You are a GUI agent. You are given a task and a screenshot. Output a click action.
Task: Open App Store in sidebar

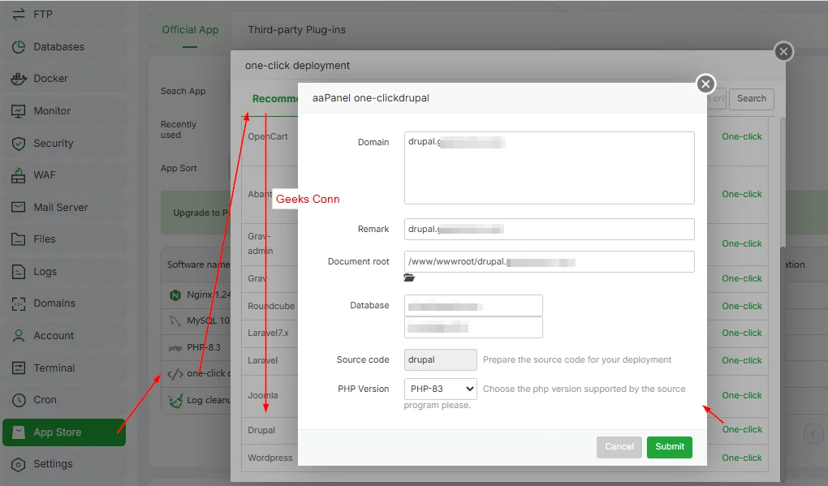(x=57, y=432)
